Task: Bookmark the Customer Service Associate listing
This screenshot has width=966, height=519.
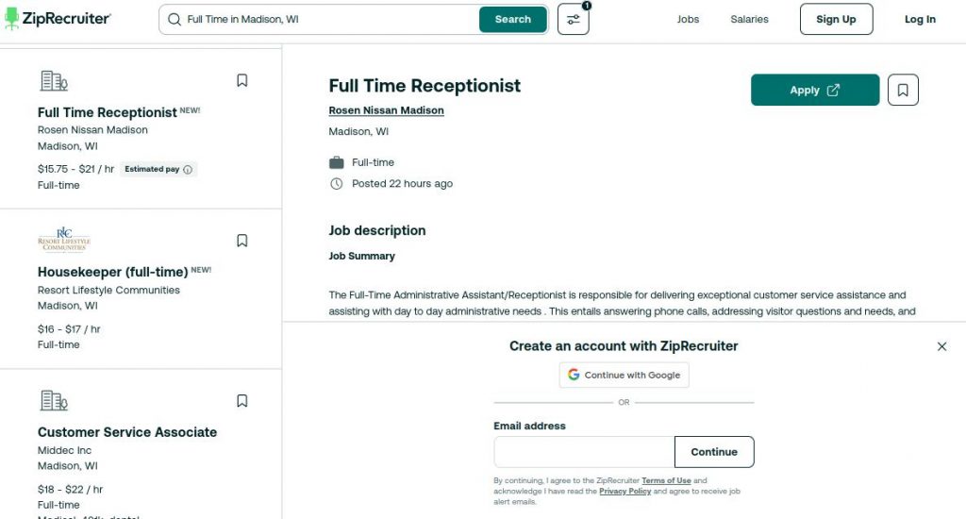Action: [x=242, y=401]
